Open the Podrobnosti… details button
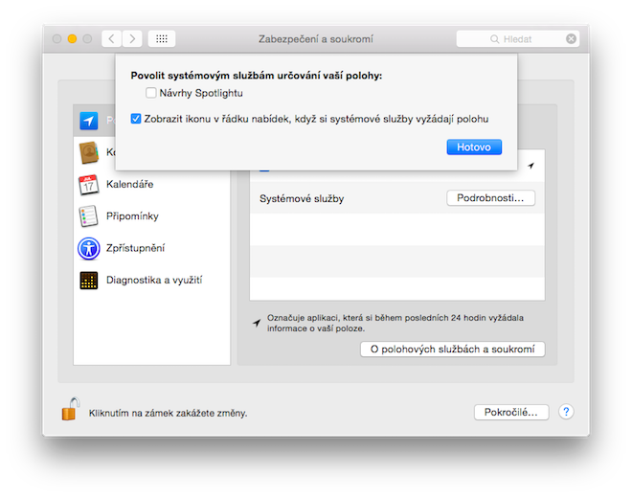Screen dimensions: 632x497 [490, 198]
